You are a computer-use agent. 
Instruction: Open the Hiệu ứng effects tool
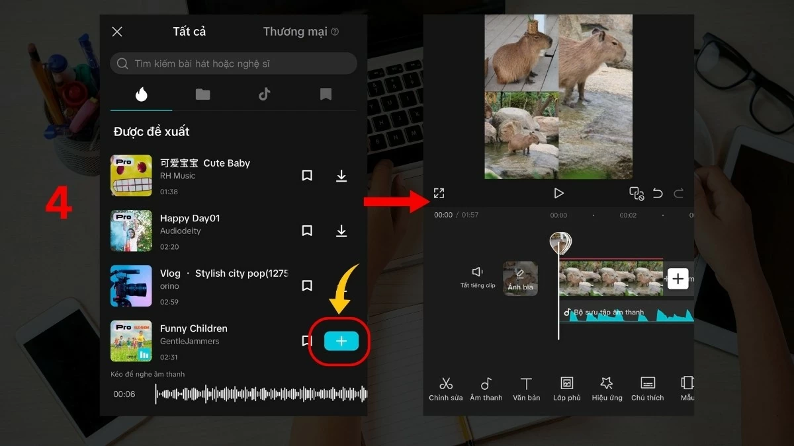click(607, 389)
